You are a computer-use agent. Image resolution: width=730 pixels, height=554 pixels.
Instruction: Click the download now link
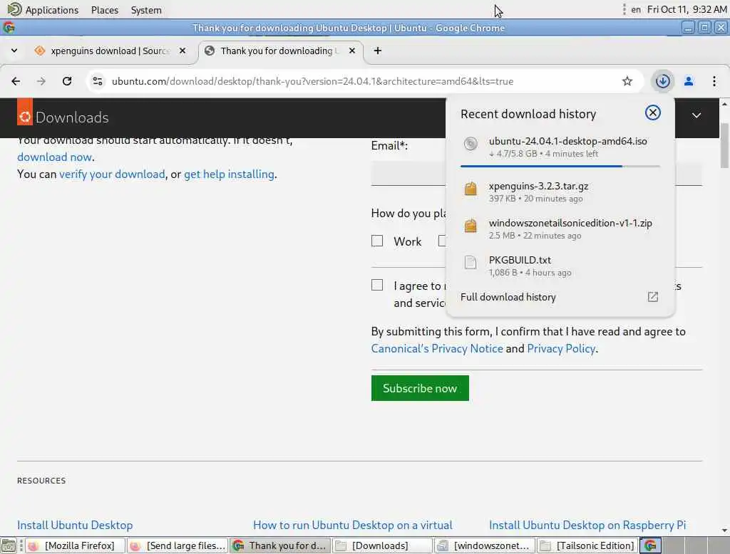54,157
